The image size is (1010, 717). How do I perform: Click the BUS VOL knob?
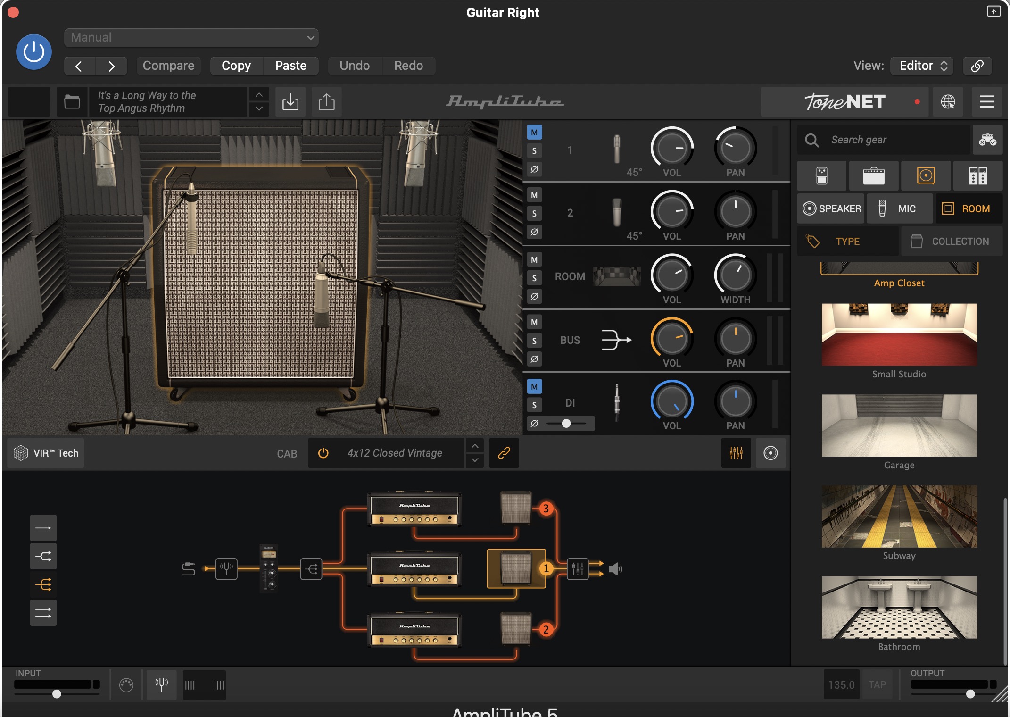point(672,339)
